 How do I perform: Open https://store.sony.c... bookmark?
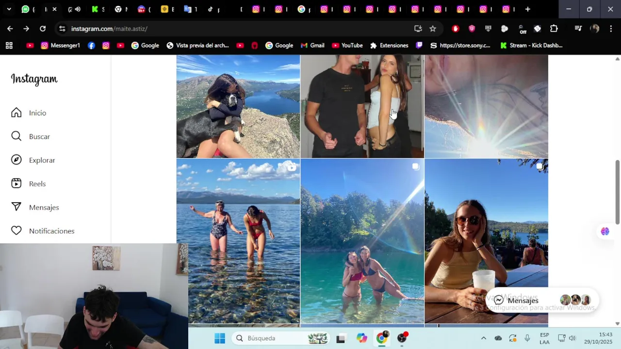pos(460,46)
